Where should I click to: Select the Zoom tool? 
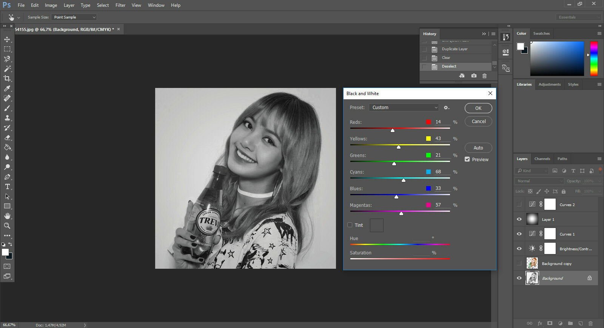(x=7, y=226)
